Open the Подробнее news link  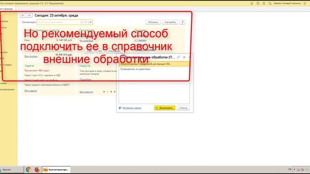[85, 79]
